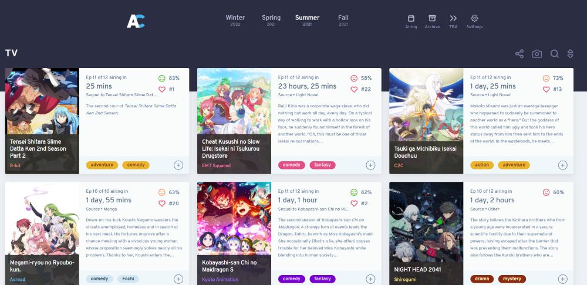
Task: Open the sort order arrows icon
Action: point(570,53)
